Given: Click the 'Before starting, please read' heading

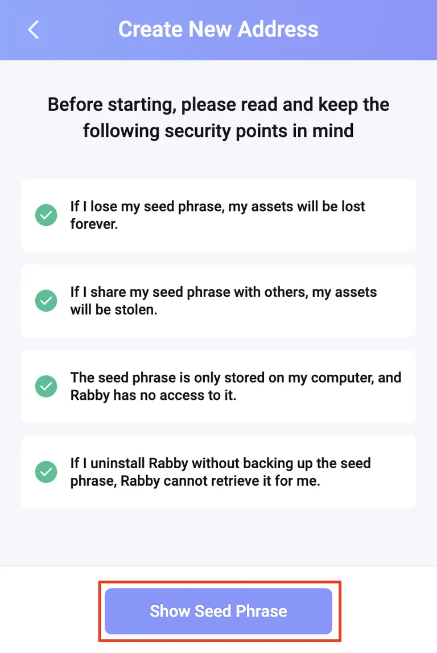Looking at the screenshot, I should [x=218, y=105].
